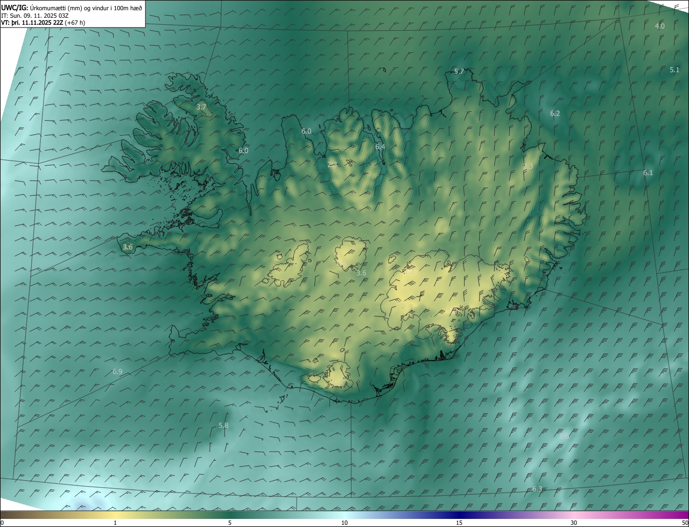Click the 6.2 value label

tap(555, 113)
